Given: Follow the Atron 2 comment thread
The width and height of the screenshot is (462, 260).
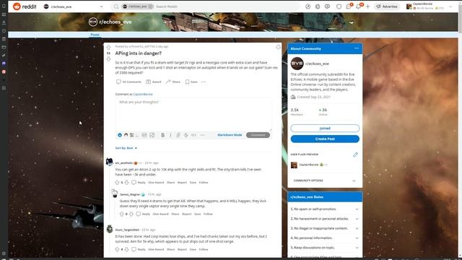Looking at the screenshot, I should [x=204, y=183].
